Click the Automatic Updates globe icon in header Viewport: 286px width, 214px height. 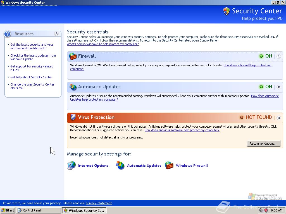coord(73,87)
